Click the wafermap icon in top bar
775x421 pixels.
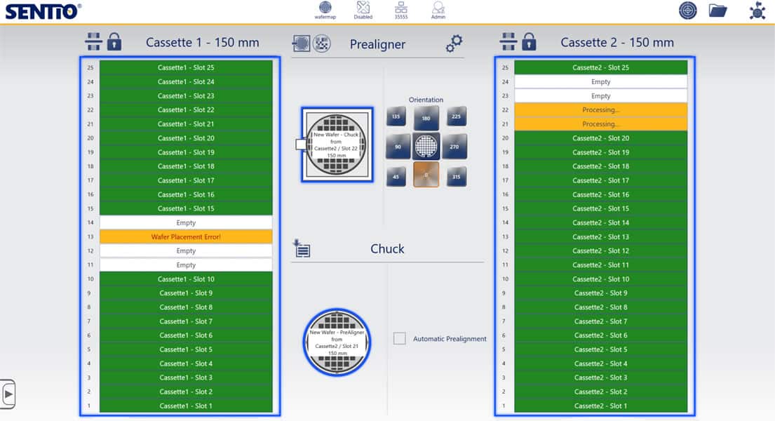point(324,9)
